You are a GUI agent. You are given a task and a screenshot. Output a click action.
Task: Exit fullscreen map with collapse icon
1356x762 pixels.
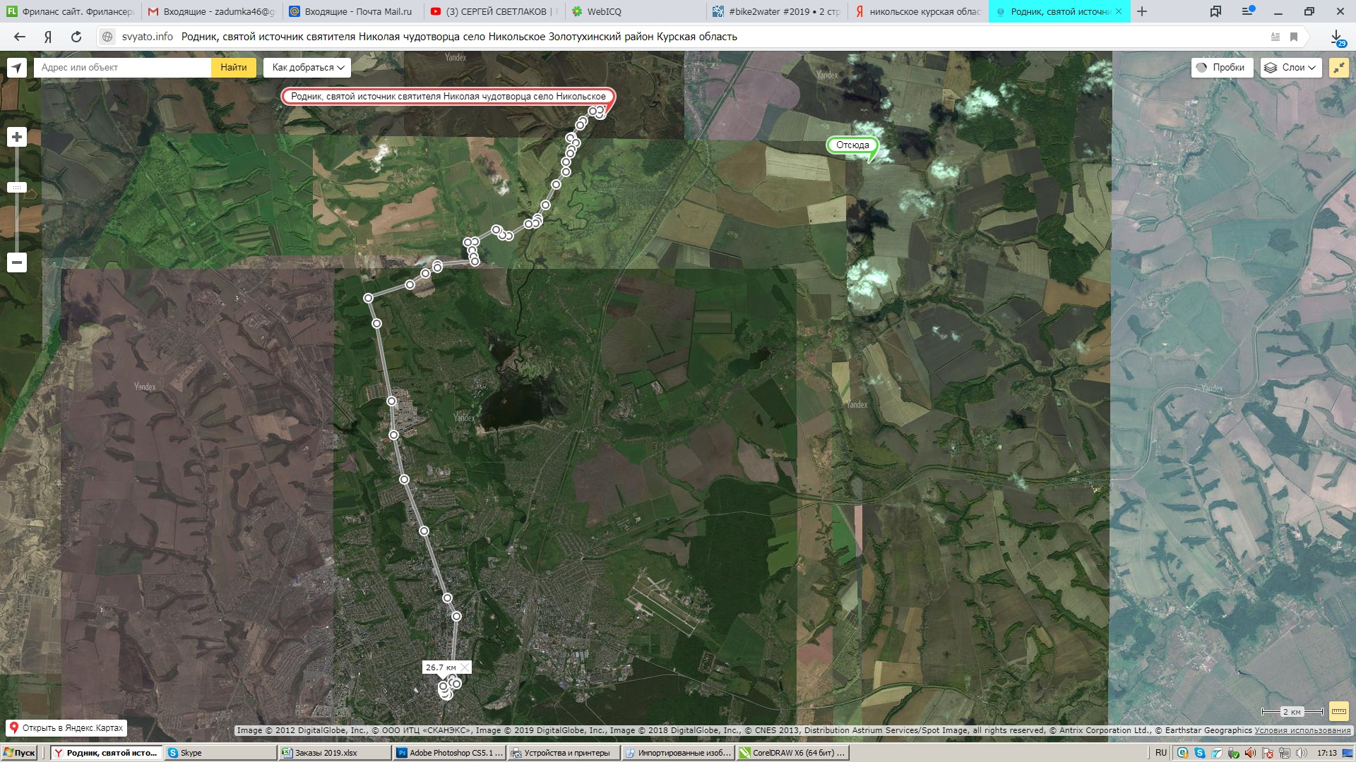(x=1338, y=68)
